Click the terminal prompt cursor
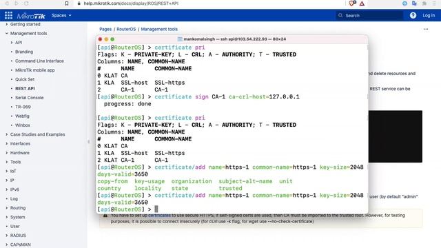The image size is (441, 248). pyautogui.click(x=156, y=209)
